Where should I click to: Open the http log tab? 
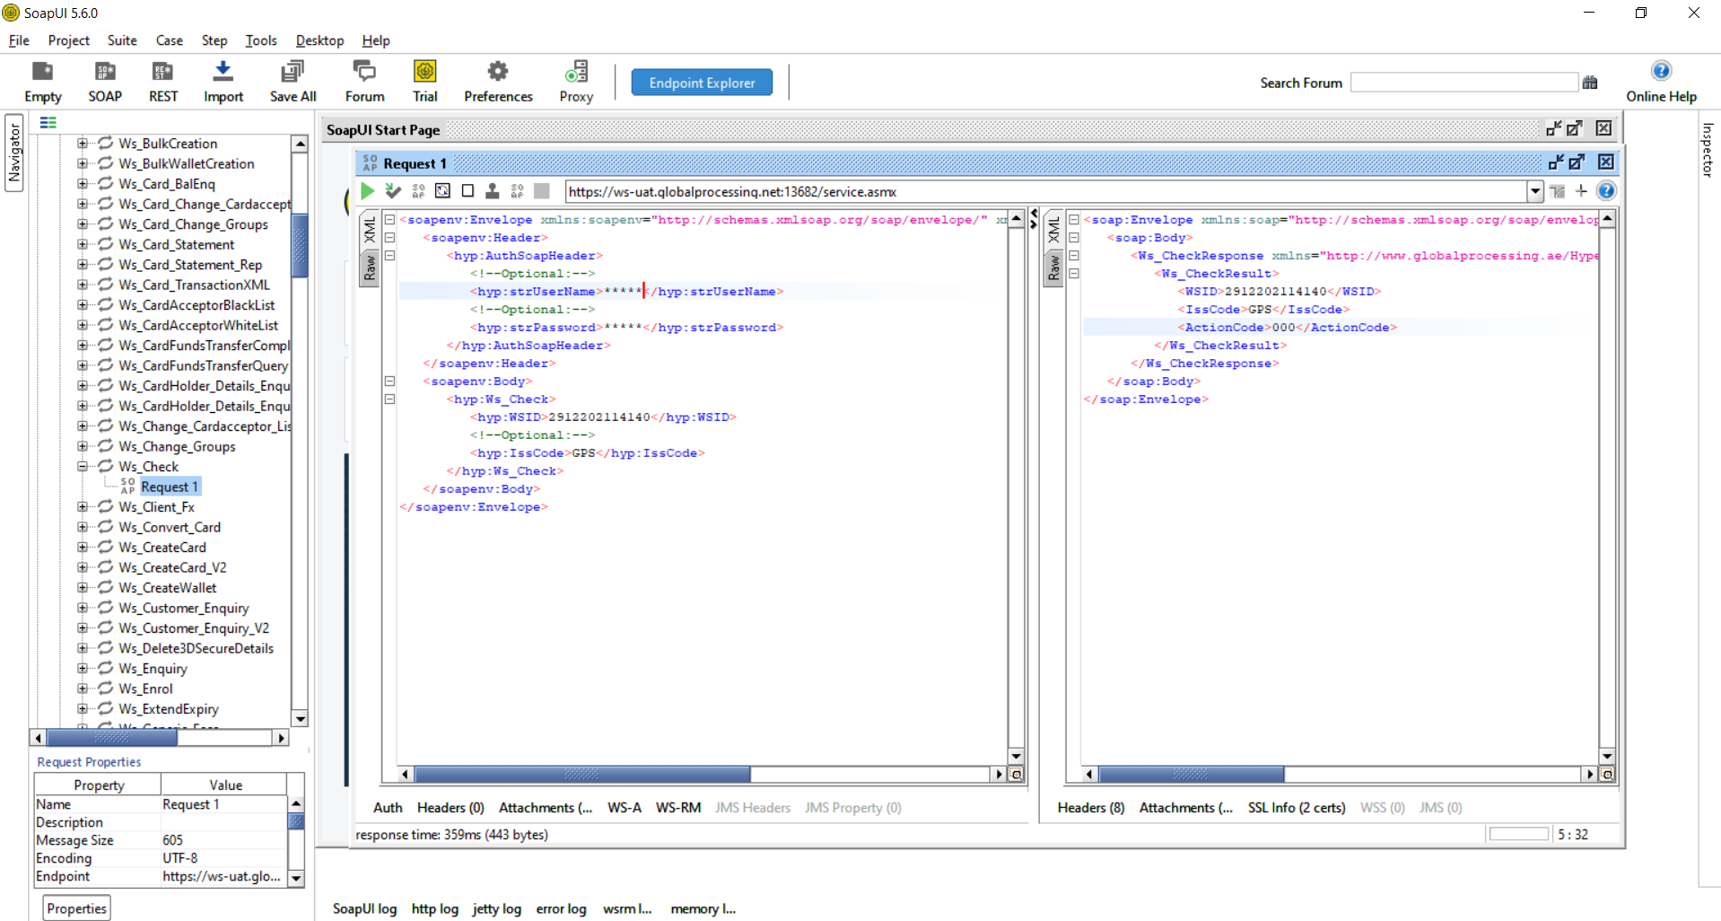[434, 908]
